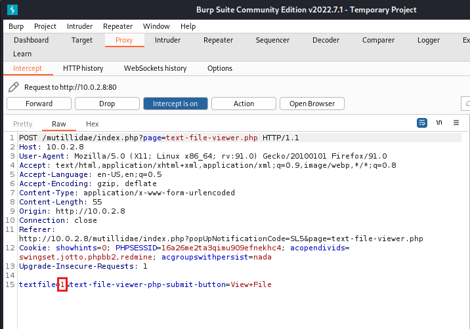Viewport: 470px width, 329px height.
Task: Click the 'textfile' parameter name
Action: (x=37, y=284)
